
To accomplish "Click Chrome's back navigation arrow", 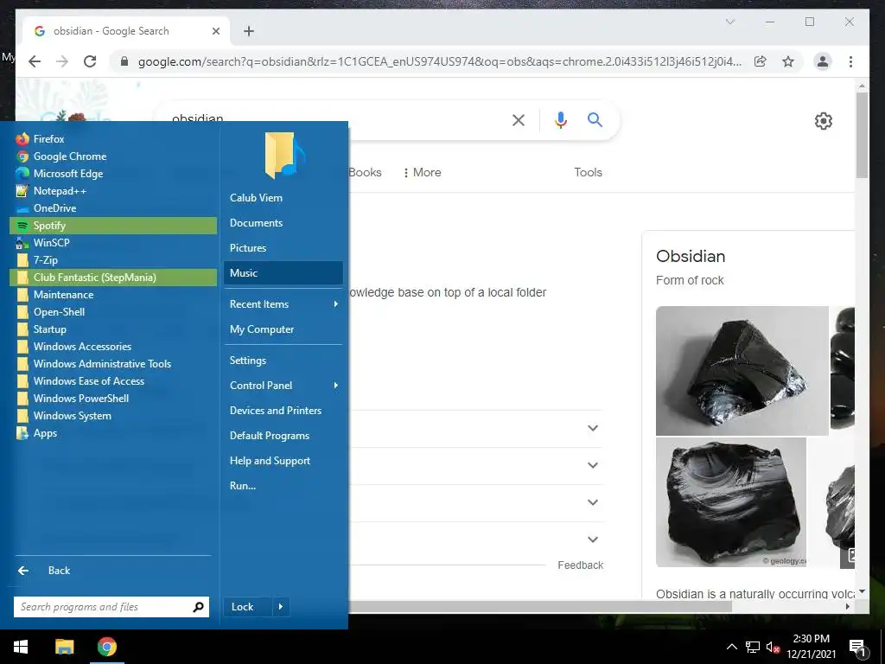I will 35,61.
